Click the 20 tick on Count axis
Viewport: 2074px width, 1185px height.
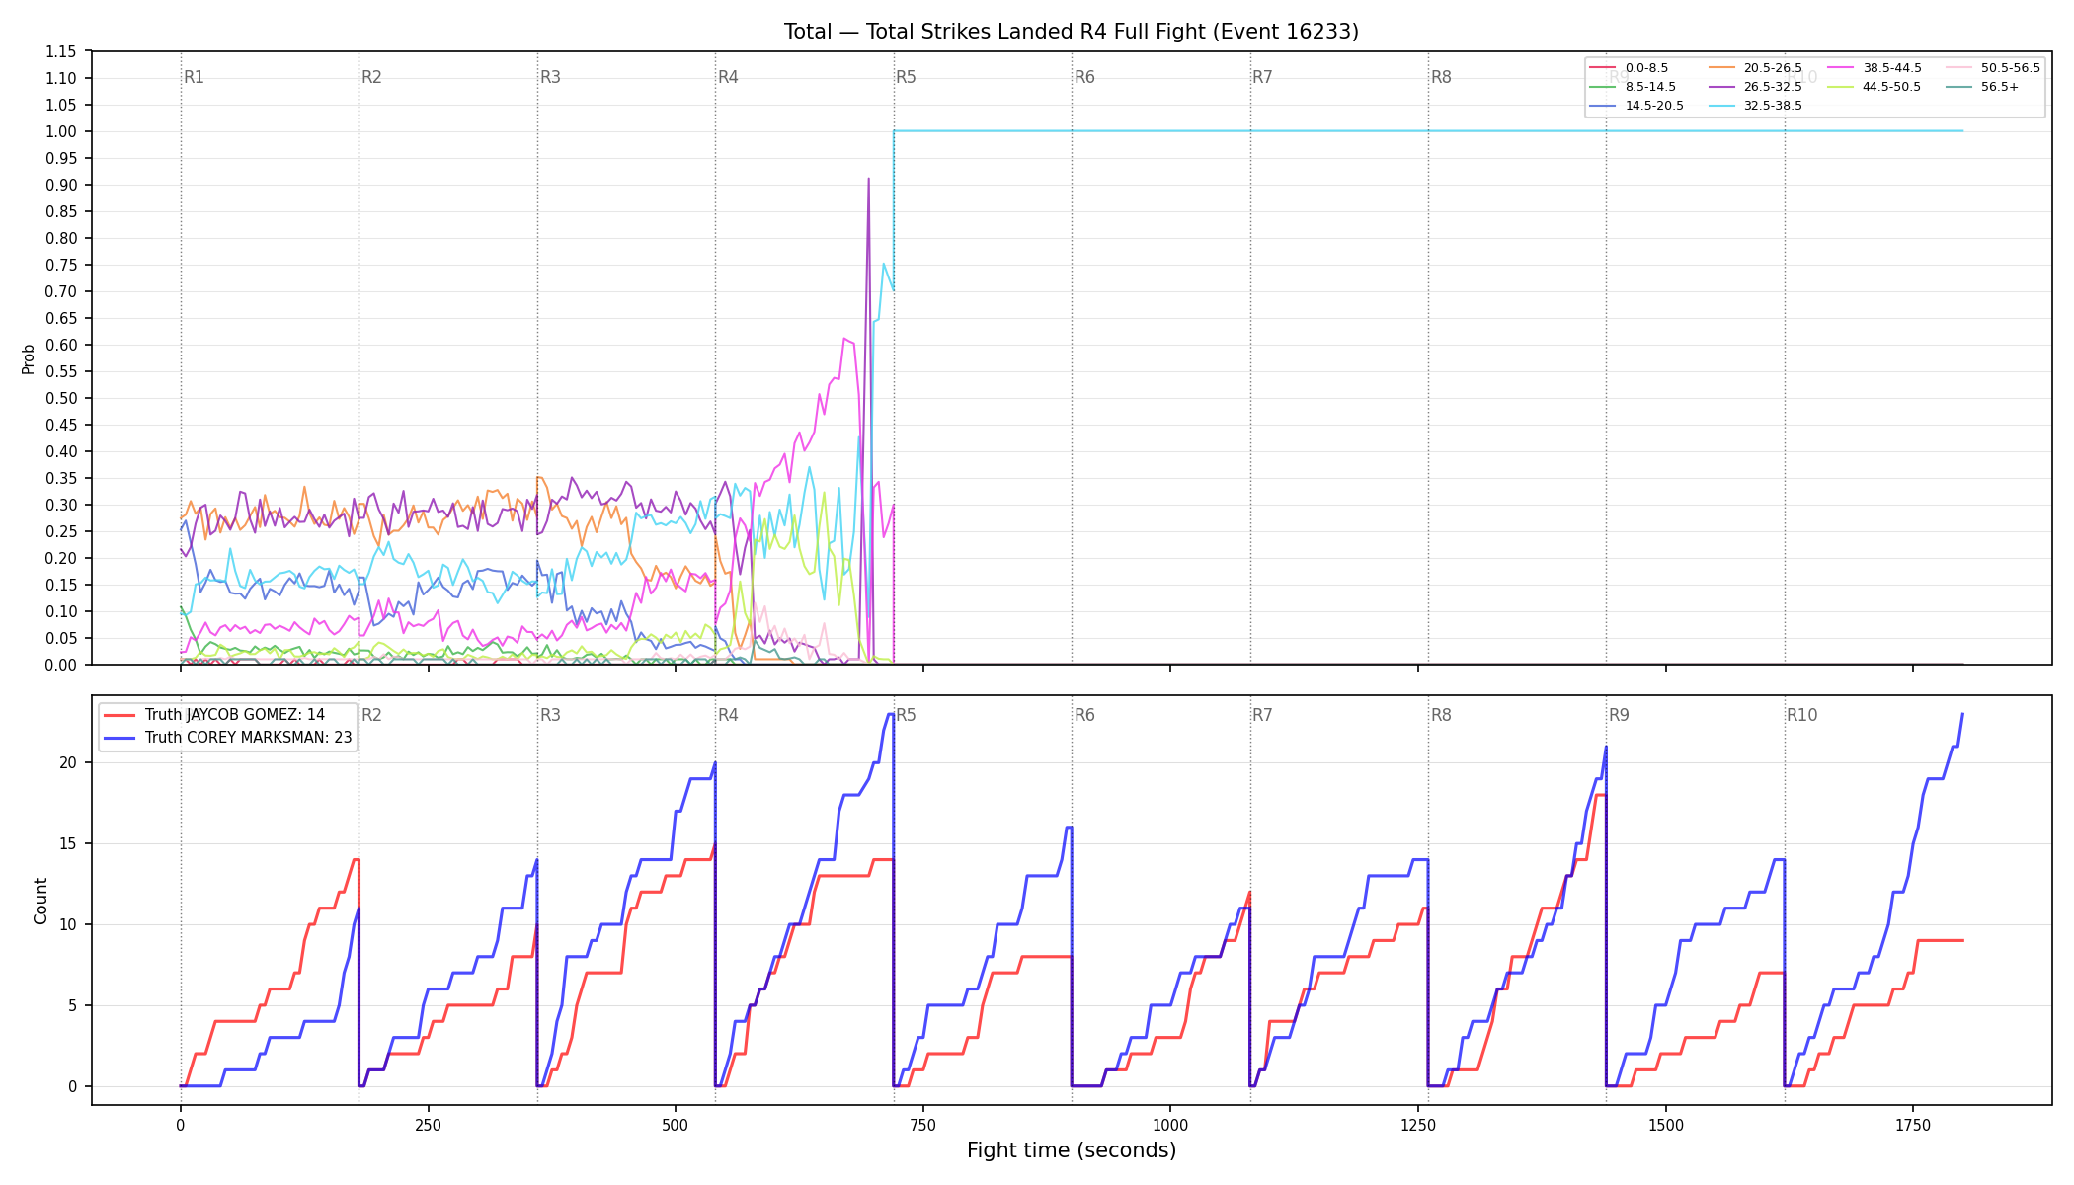(x=68, y=763)
